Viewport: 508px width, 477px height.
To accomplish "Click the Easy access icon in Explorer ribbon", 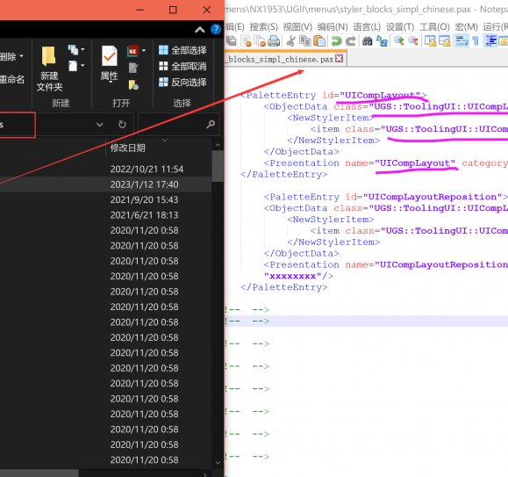I will click(x=73, y=66).
